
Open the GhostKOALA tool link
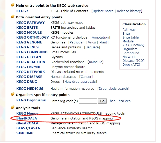tap(27, 123)
